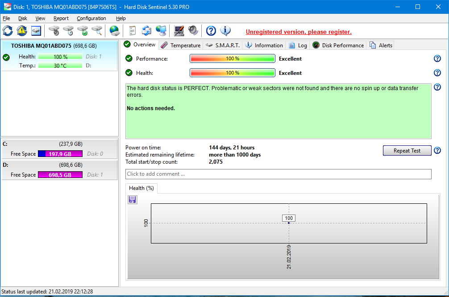
Task: Save the health chart with floppy icon
Action: (133, 199)
